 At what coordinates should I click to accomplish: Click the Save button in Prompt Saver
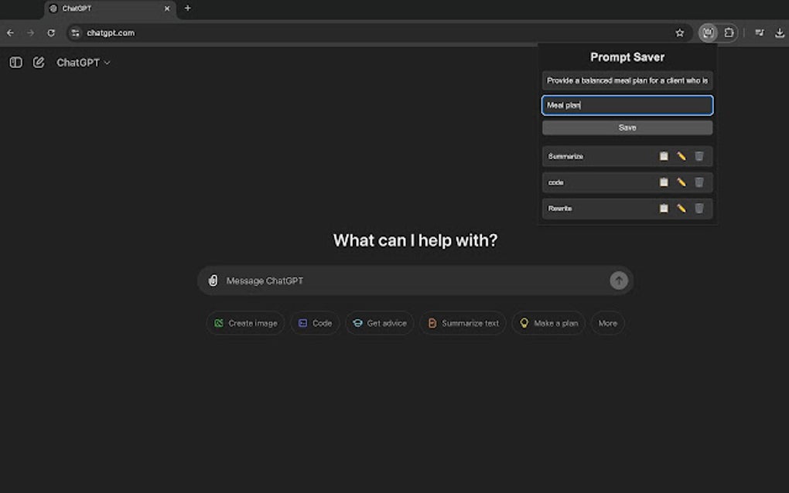tap(627, 127)
